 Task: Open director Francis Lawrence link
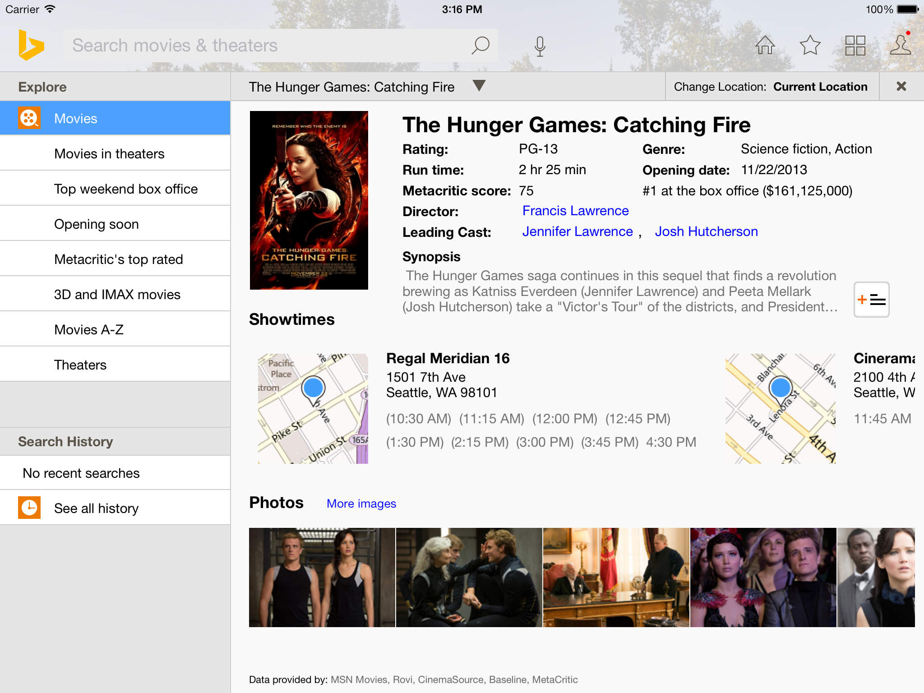coord(575,211)
